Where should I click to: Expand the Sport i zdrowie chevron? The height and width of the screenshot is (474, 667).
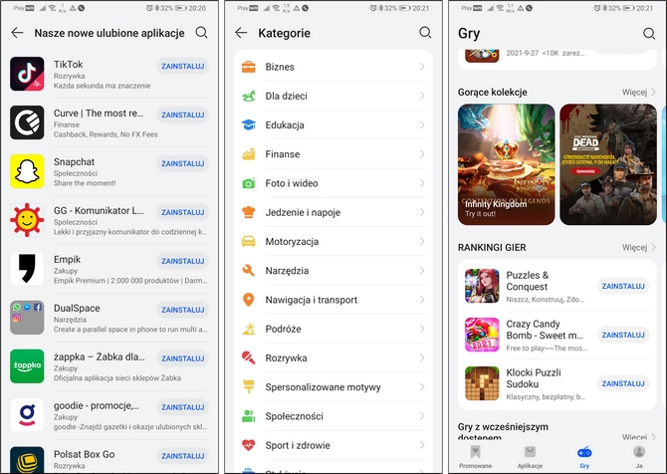422,445
